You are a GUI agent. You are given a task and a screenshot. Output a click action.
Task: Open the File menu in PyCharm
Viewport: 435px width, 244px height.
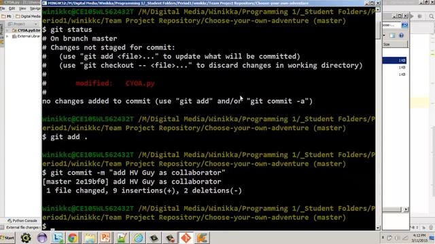(x=3, y=9)
